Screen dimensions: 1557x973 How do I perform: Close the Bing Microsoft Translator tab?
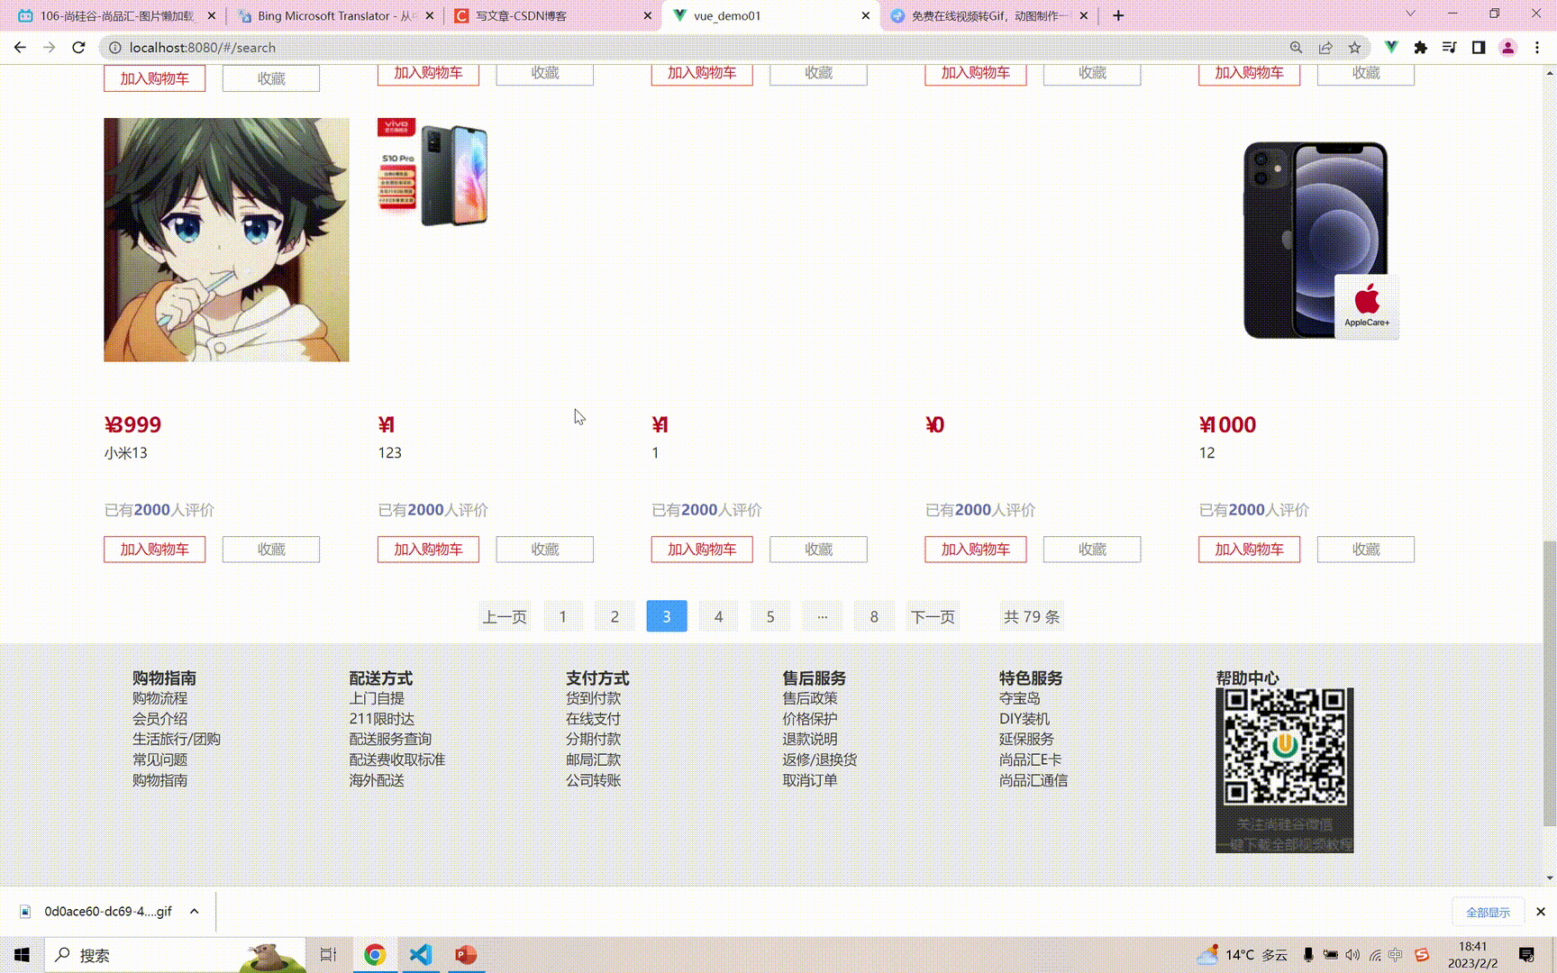(x=430, y=15)
